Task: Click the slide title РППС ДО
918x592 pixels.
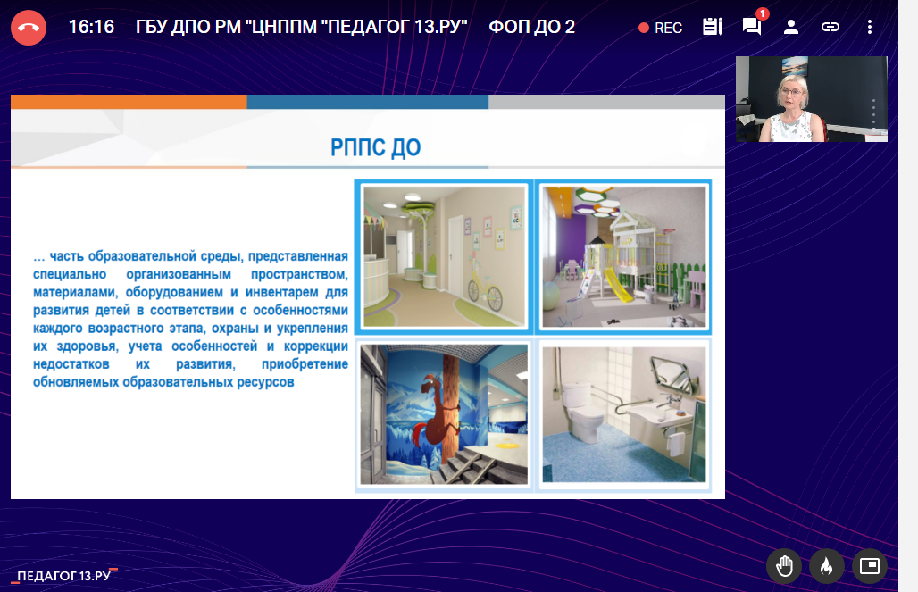Action: (375, 147)
